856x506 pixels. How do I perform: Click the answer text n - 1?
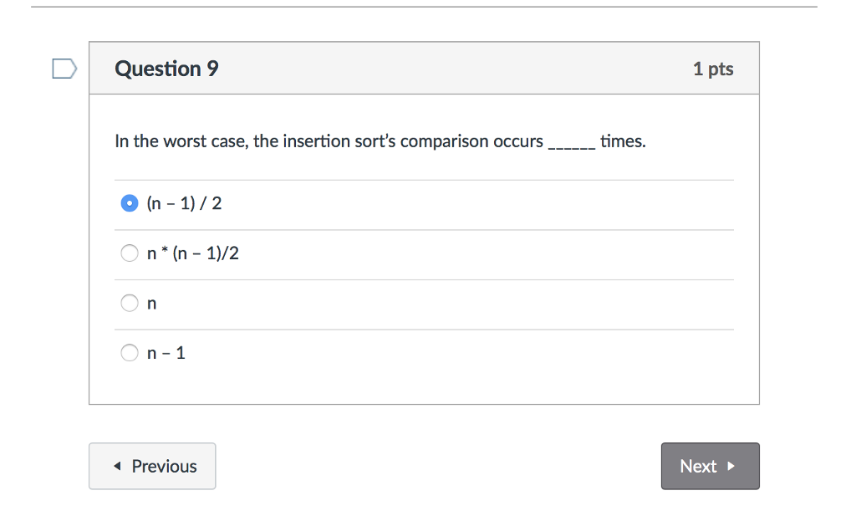[165, 352]
